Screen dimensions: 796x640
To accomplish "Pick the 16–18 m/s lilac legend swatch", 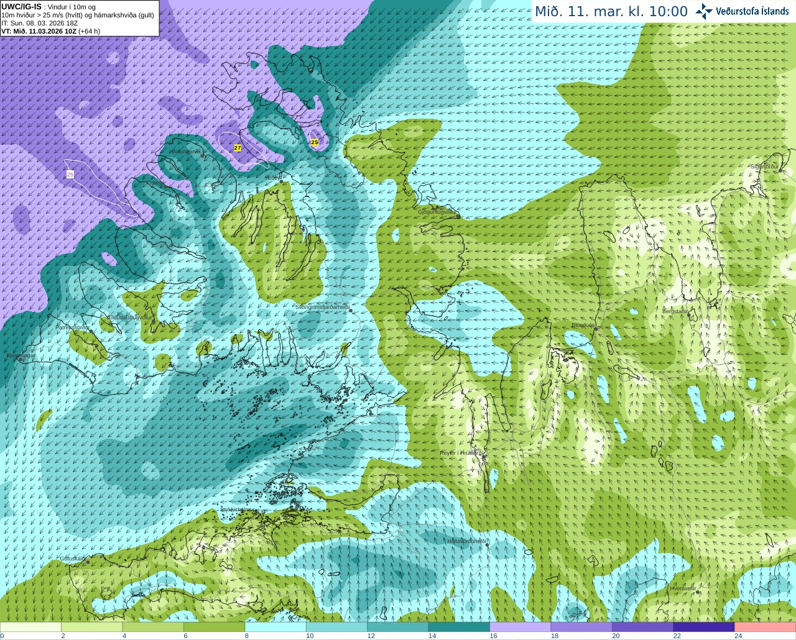I will click(x=521, y=627).
